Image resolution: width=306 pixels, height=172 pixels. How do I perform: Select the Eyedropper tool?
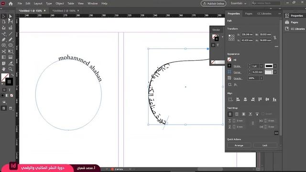tap(11, 64)
